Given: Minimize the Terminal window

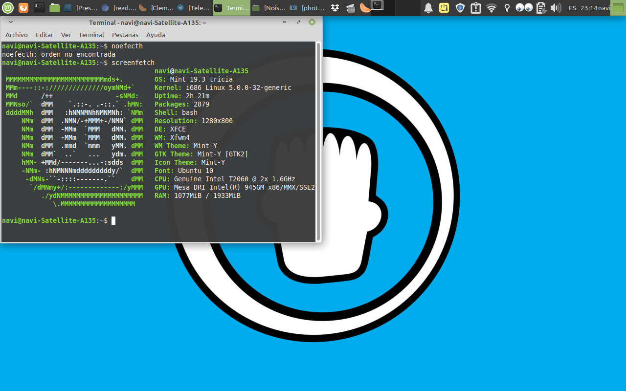Looking at the screenshot, I should pos(285,22).
